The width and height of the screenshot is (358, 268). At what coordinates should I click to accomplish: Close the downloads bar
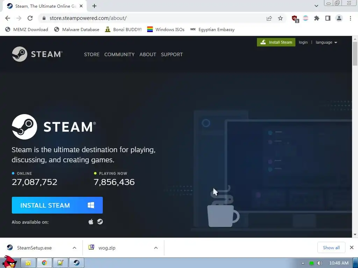click(x=352, y=247)
